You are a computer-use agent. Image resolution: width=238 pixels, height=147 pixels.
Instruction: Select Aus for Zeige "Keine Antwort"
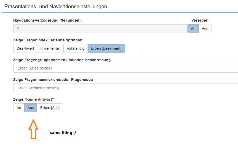[x=31, y=108]
